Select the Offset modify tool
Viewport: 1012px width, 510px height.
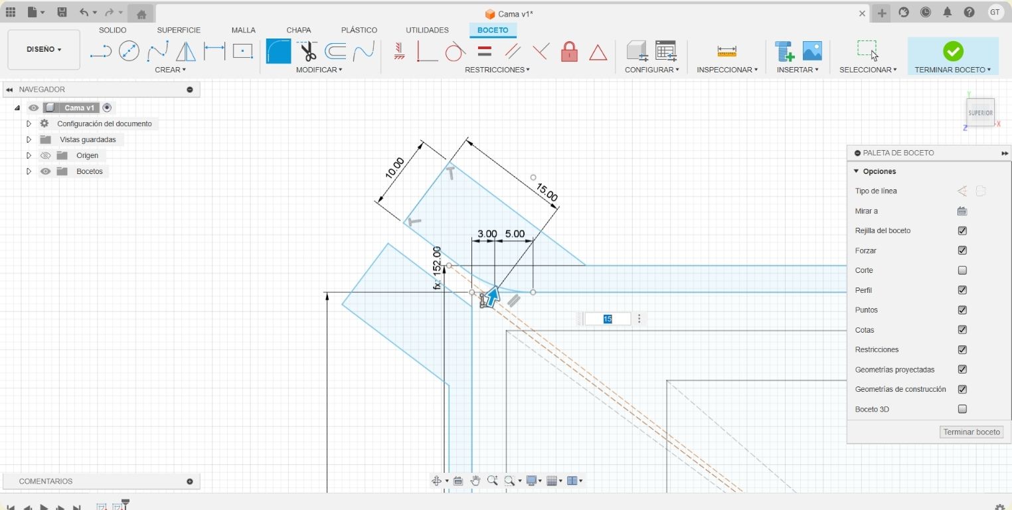coord(336,51)
